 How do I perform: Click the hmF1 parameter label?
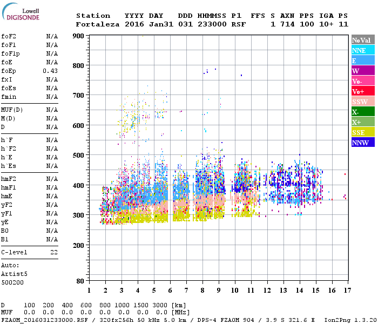tap(9, 187)
